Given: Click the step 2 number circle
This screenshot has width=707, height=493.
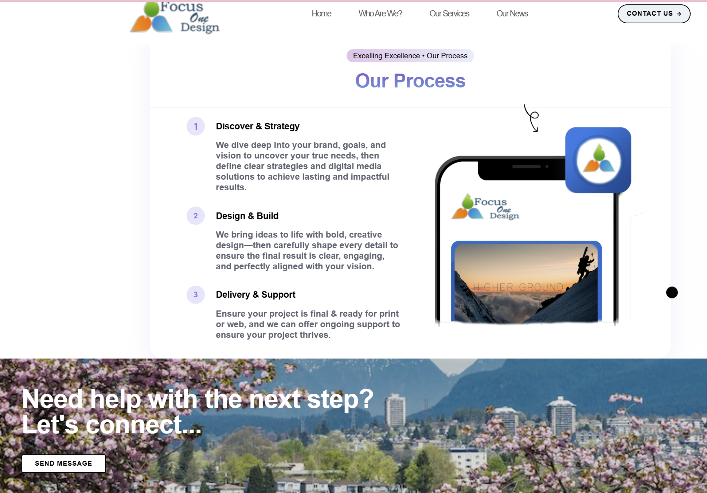Looking at the screenshot, I should tap(196, 216).
